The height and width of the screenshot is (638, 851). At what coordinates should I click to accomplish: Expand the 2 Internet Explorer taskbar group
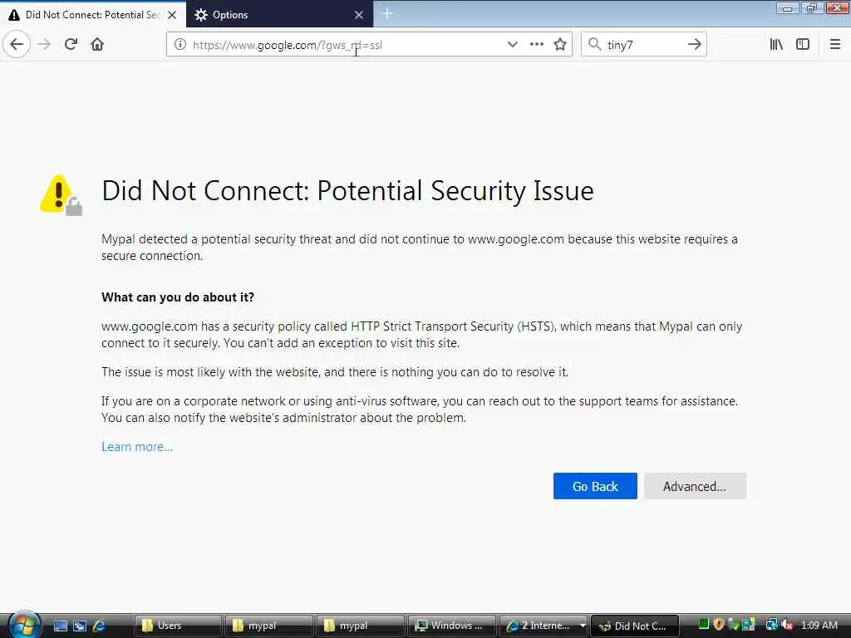click(544, 626)
